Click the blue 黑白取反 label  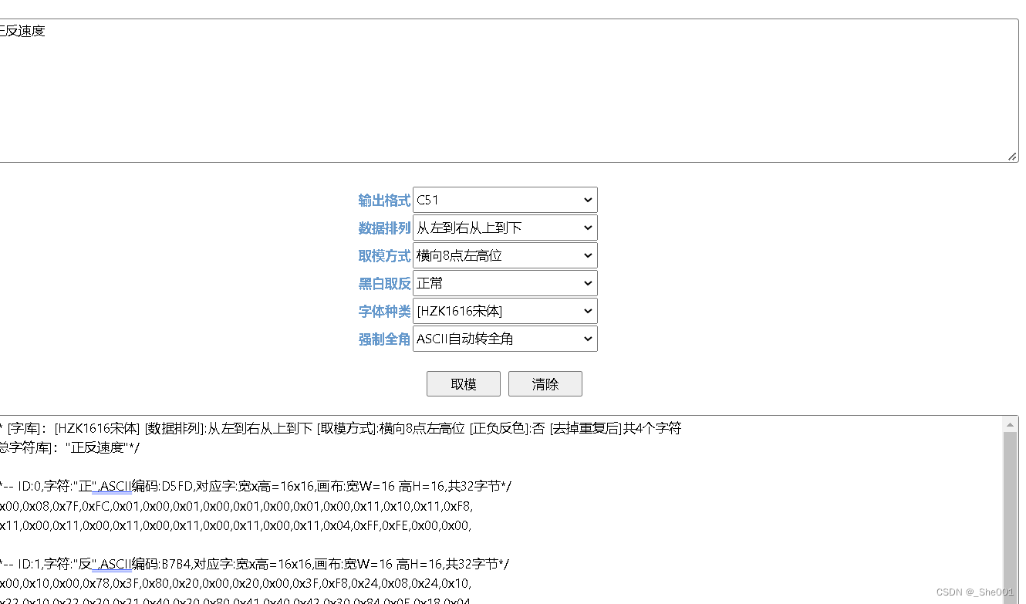[384, 283]
